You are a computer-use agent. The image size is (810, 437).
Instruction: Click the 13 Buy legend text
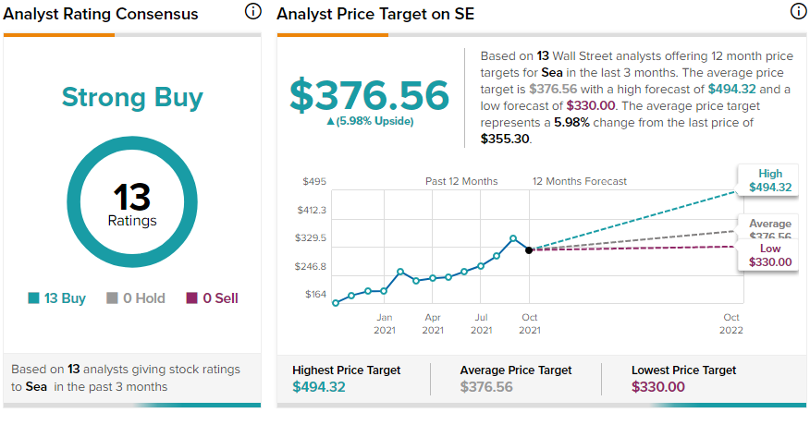[x=65, y=298]
